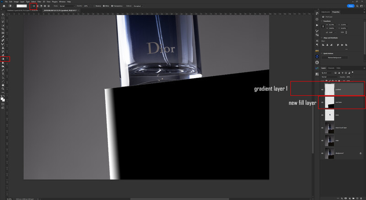Select the Crop tool

coord(3,29)
